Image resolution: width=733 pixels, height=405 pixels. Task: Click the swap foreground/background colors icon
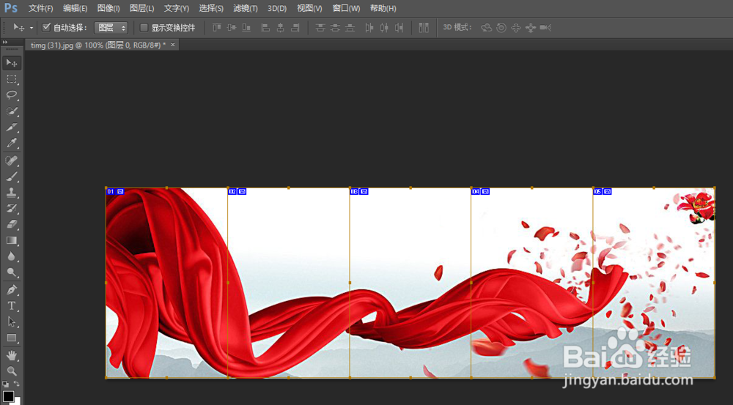[x=16, y=384]
